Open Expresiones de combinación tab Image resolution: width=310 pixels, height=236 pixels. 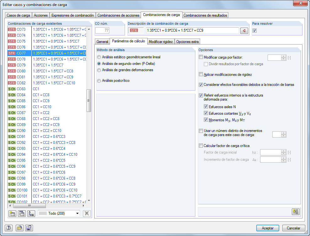pyautogui.click(x=73, y=15)
